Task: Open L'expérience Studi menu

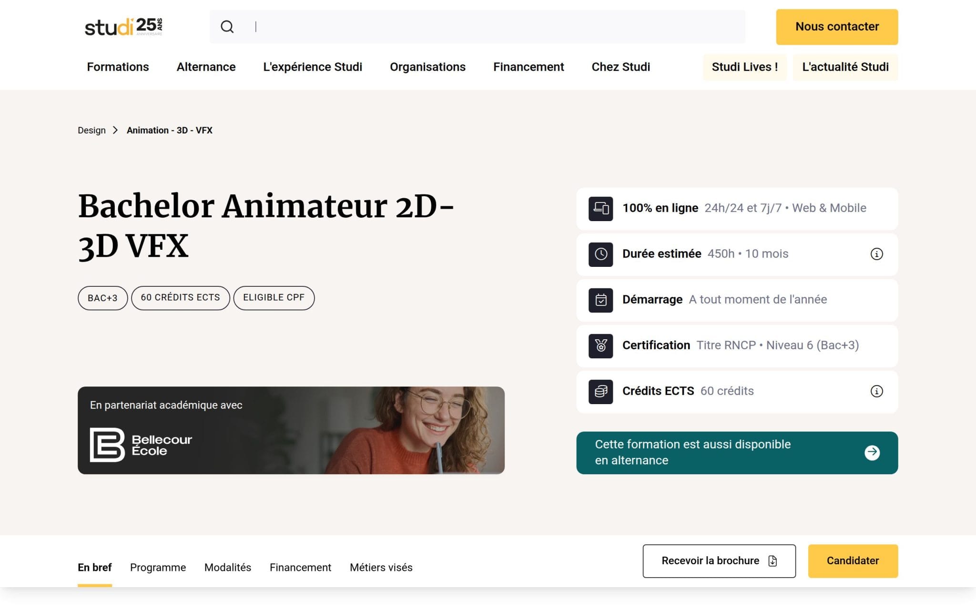Action: [x=313, y=67]
